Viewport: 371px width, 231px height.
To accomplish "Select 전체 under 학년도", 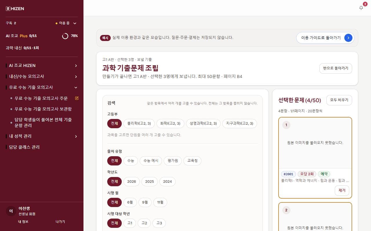I will pos(114,181).
